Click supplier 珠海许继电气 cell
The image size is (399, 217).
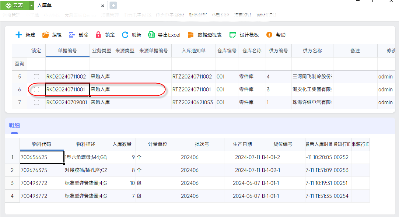pyautogui.click(x=312, y=102)
